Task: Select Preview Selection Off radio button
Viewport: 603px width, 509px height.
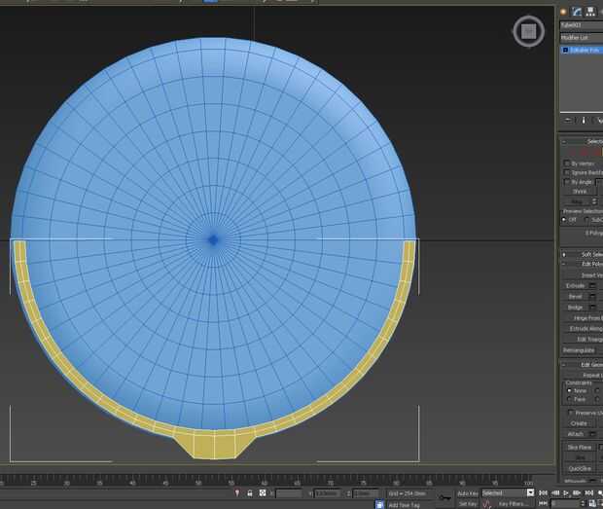Action: [564, 220]
